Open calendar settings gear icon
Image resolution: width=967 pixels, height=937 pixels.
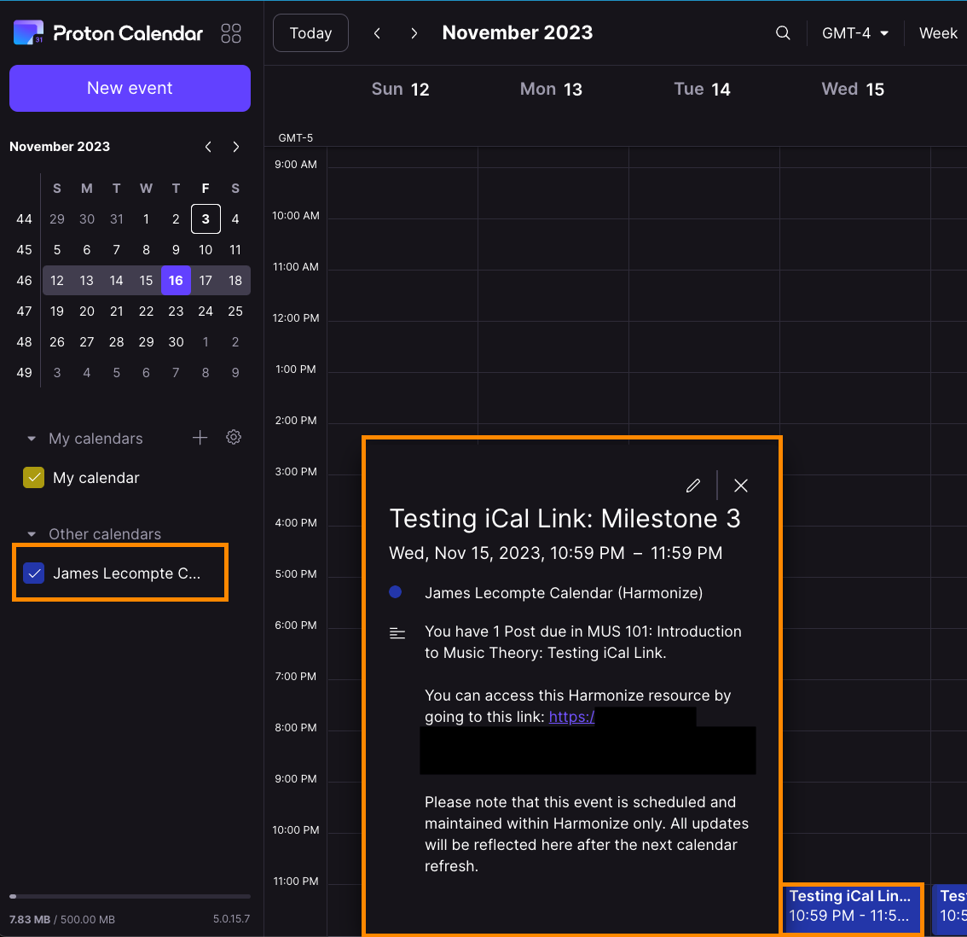233,438
